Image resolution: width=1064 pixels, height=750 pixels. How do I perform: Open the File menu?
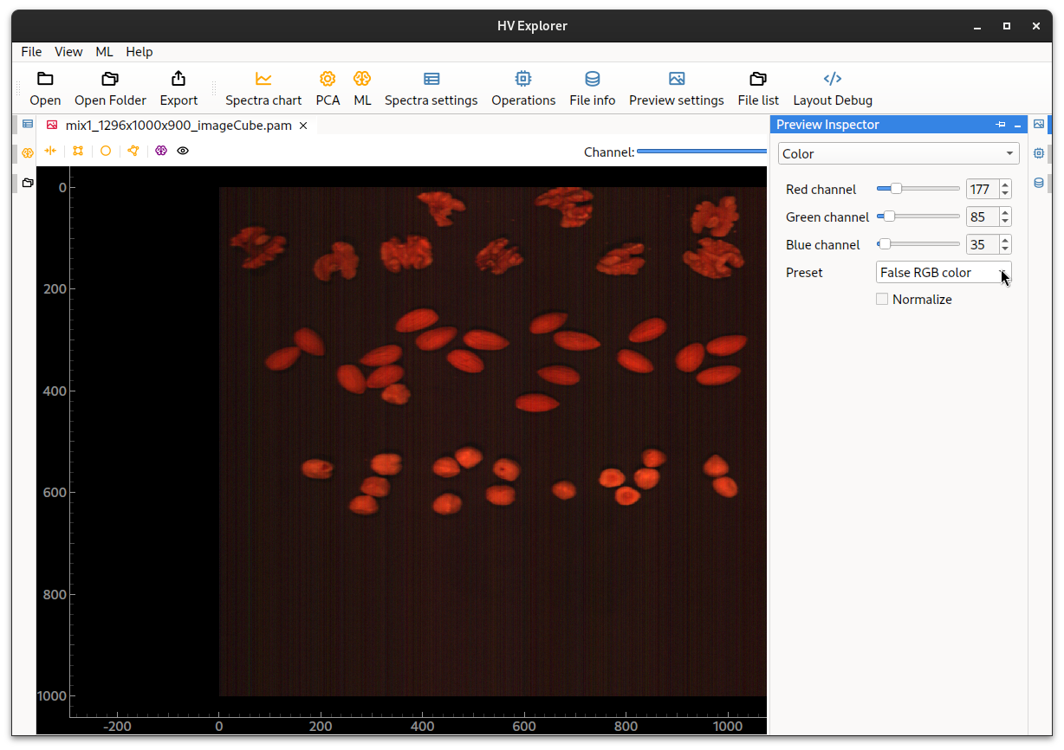coord(31,52)
